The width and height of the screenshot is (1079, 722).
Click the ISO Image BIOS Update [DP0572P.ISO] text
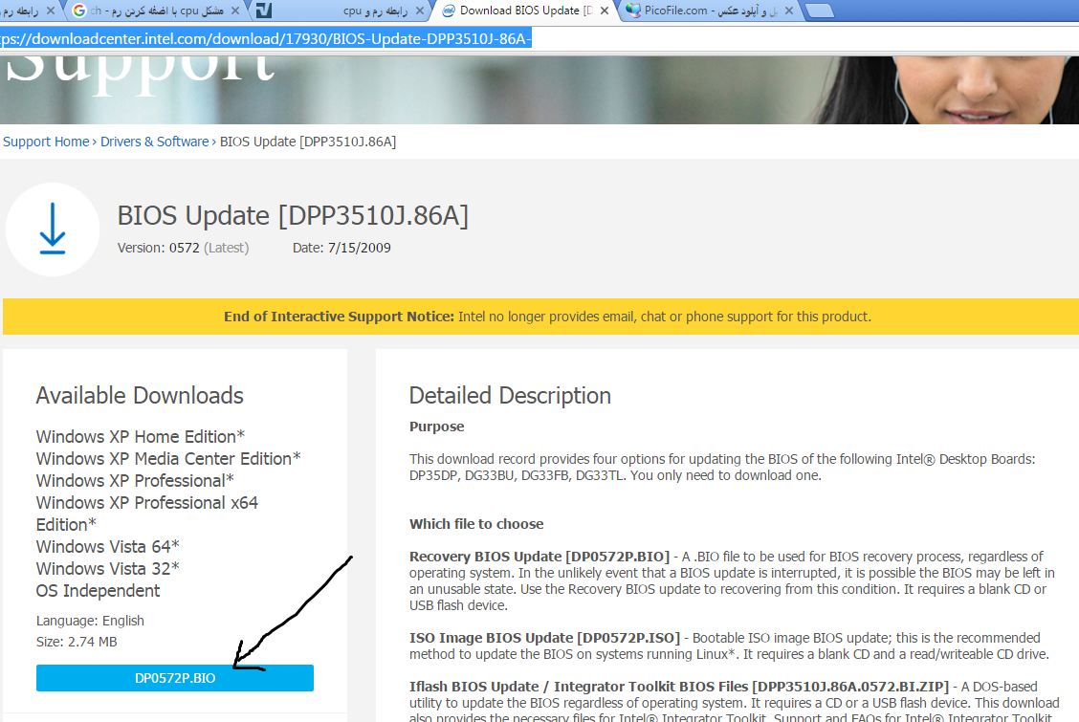pos(544,638)
